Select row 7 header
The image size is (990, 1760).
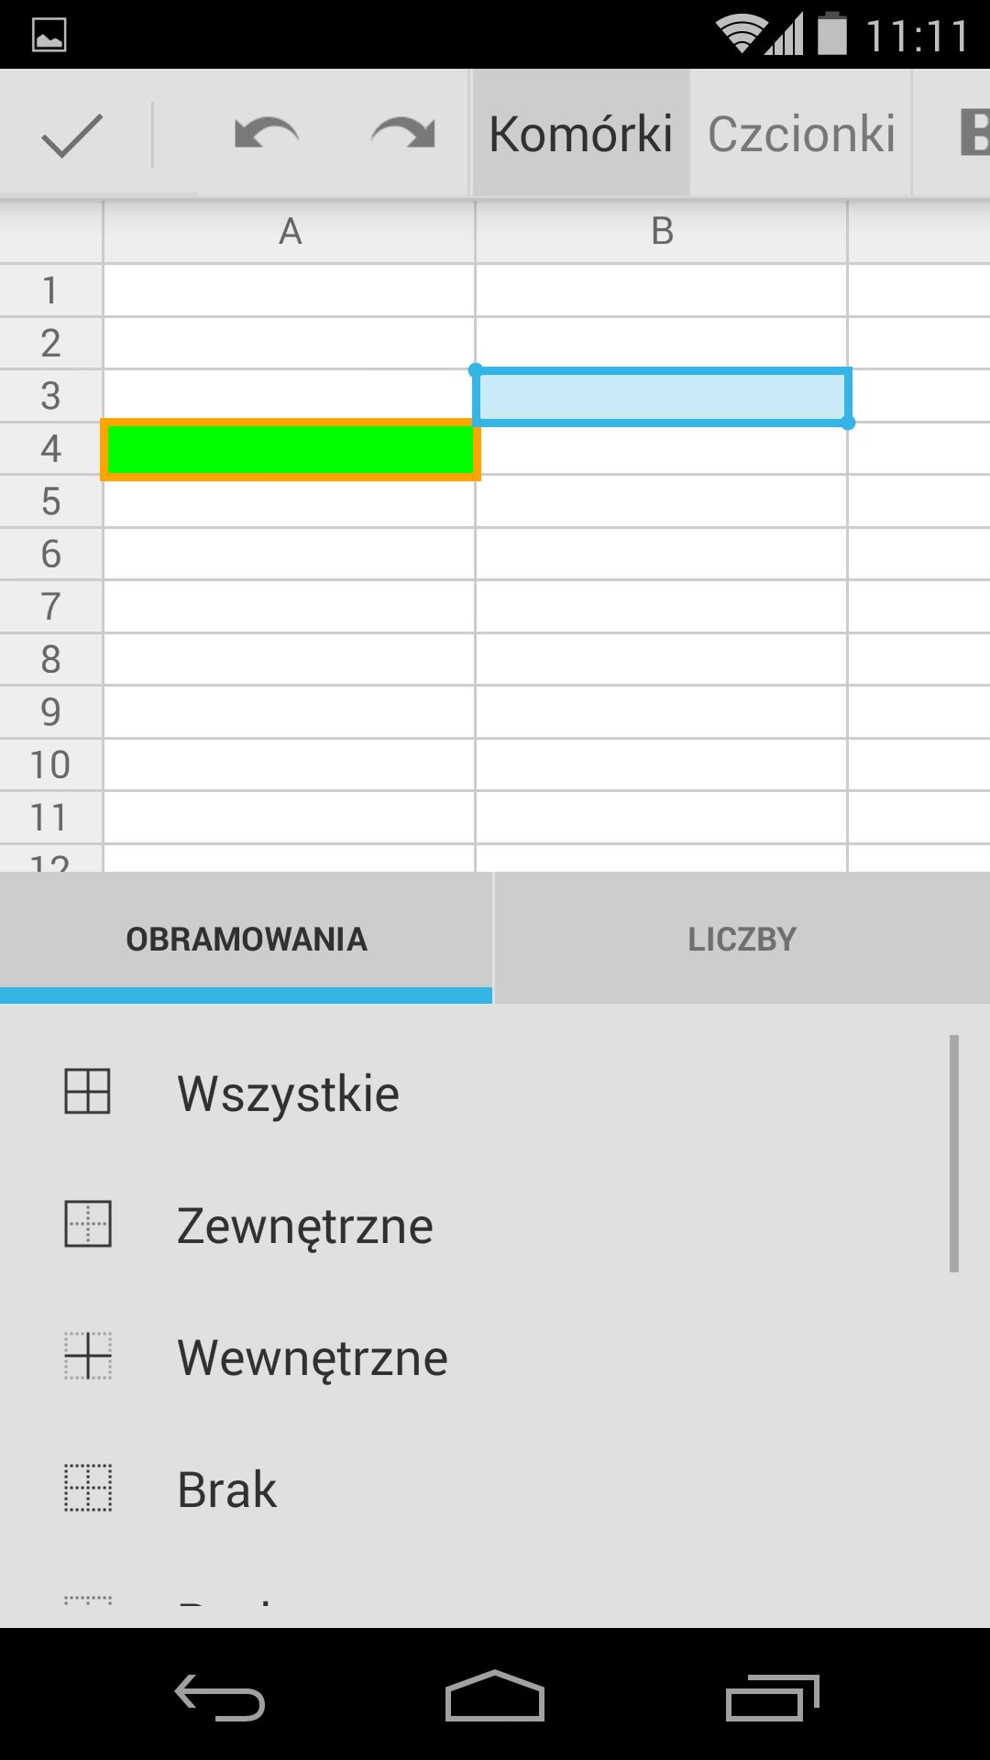point(51,606)
